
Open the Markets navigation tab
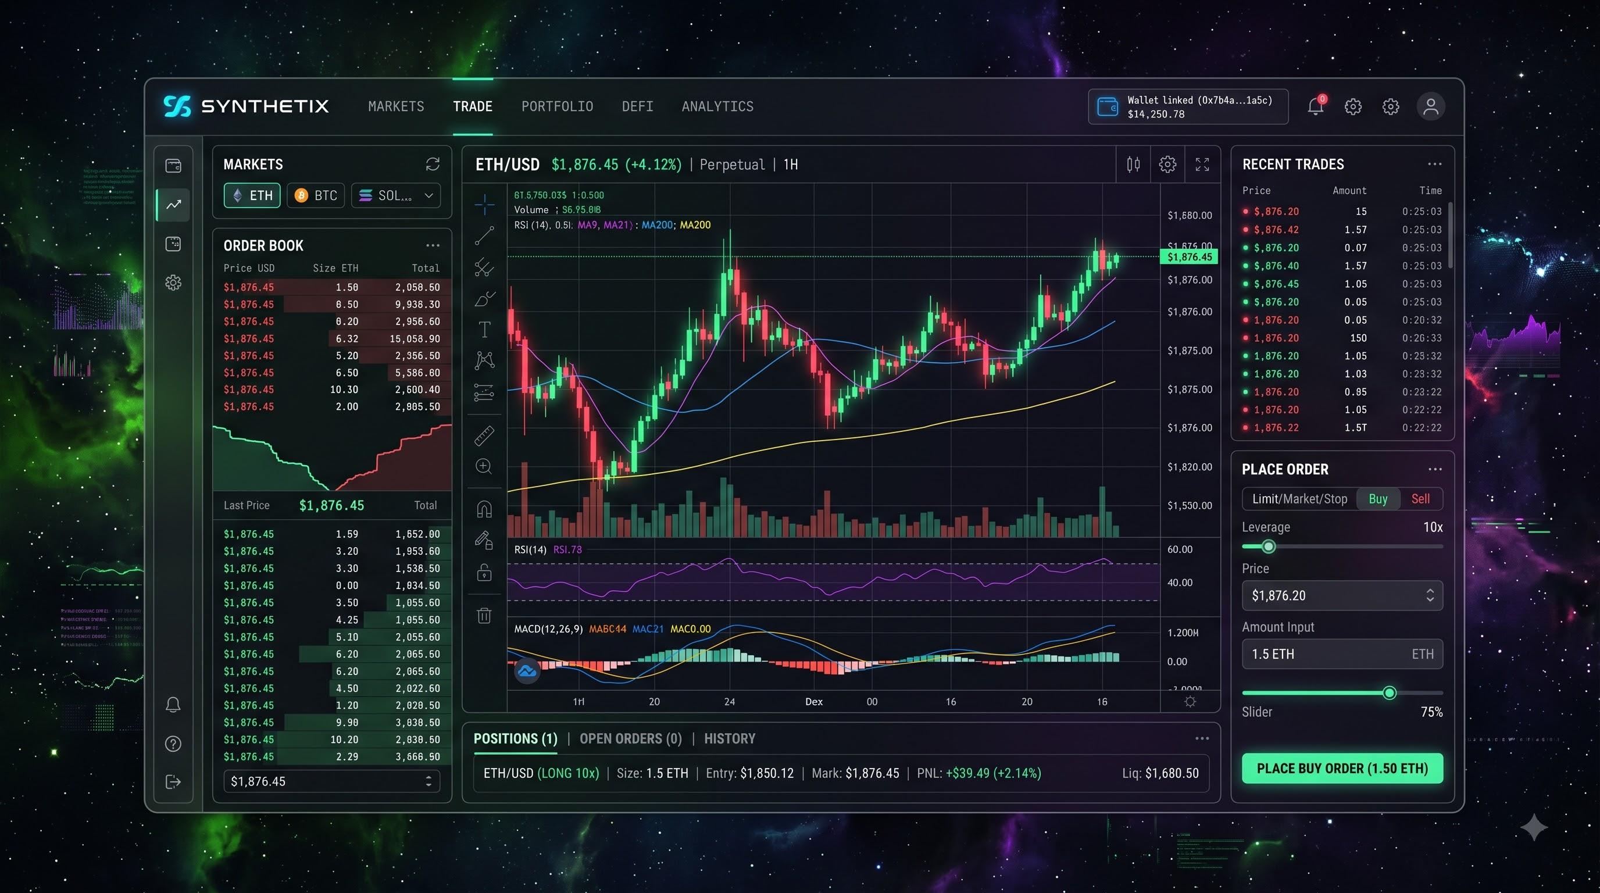point(396,106)
